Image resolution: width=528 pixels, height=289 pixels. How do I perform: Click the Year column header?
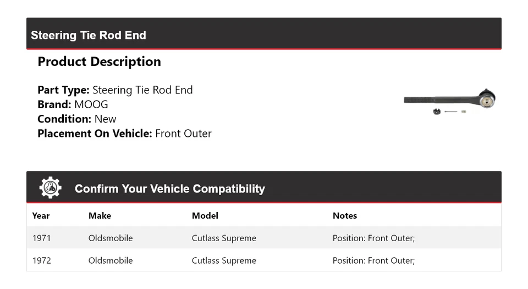[x=41, y=215]
